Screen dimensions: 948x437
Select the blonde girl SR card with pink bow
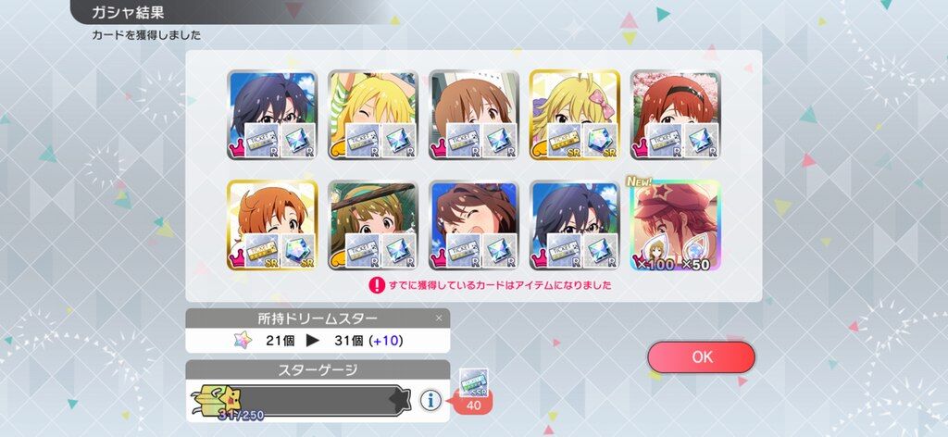pyautogui.click(x=575, y=115)
